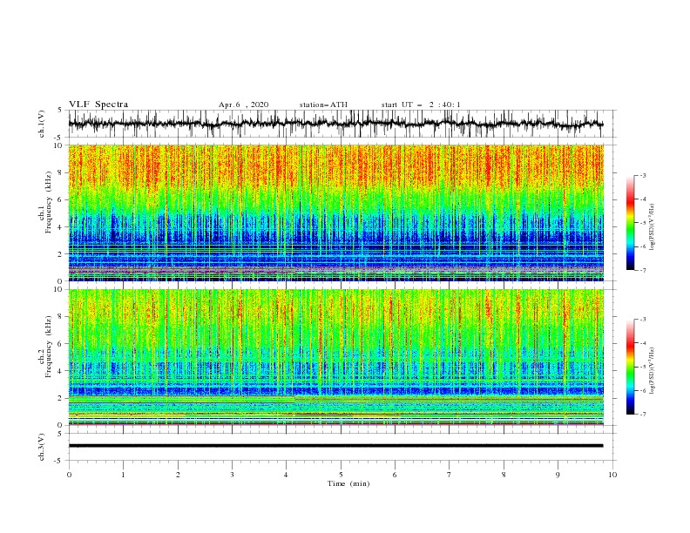Click the color bar next to ch.2 spectrogram
Screen dimensions: 690x533
click(631, 367)
